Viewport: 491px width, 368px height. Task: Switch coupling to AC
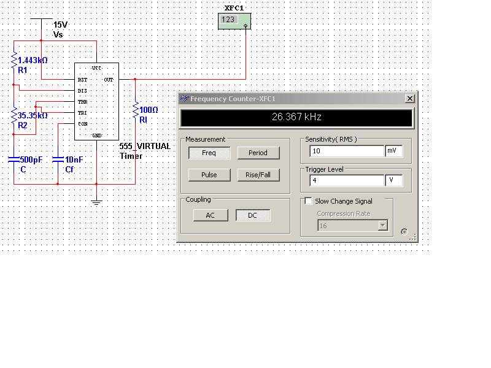(x=210, y=215)
